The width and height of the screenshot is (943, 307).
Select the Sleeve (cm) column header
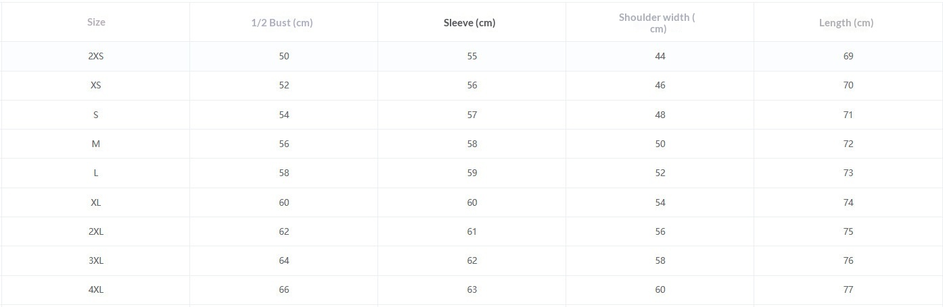pyautogui.click(x=469, y=22)
